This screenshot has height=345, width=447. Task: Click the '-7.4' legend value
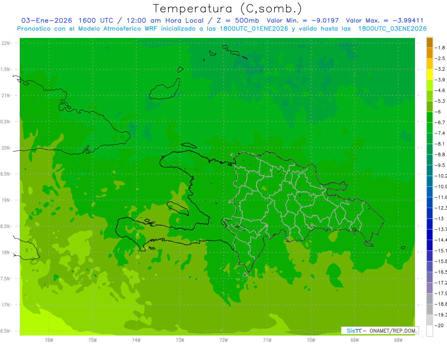click(x=441, y=133)
